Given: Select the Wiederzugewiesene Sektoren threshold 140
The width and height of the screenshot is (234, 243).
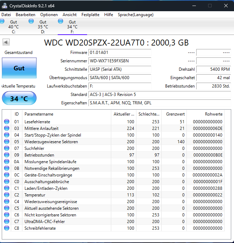Looking at the screenshot, I should (181, 142).
